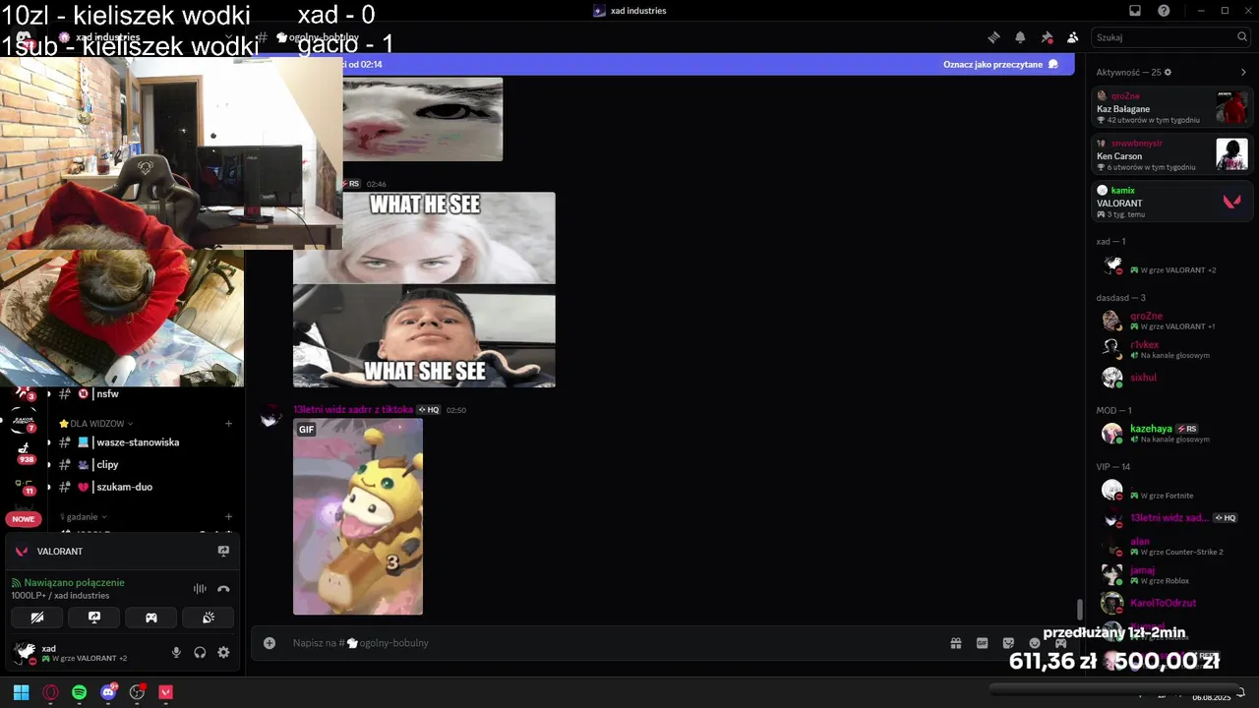Click username '13letni widz xadrr z tiktoka' in chat

tap(353, 409)
